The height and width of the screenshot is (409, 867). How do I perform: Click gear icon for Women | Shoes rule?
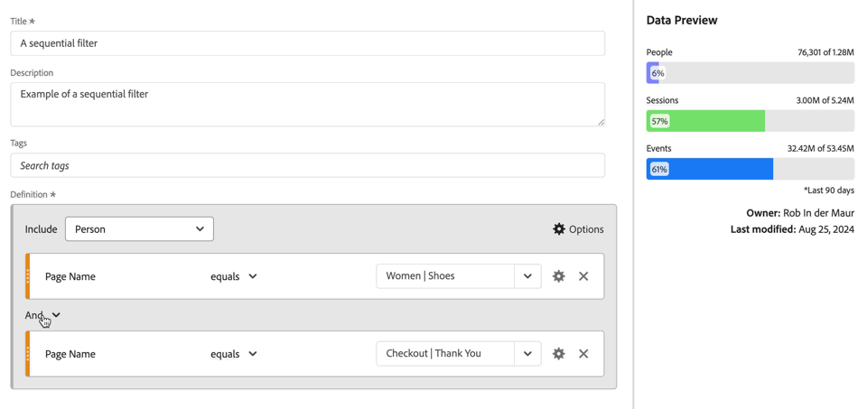(559, 276)
